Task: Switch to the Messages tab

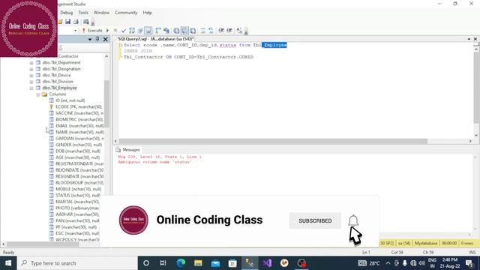Action: pos(128,150)
